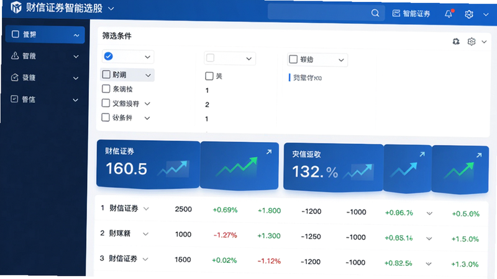Expand chevron on the third filter row
This screenshot has height=279, width=497.
pyautogui.click(x=147, y=104)
